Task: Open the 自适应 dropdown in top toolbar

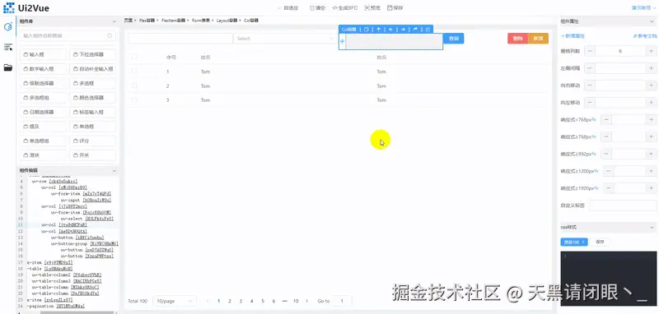Action: [x=288, y=7]
